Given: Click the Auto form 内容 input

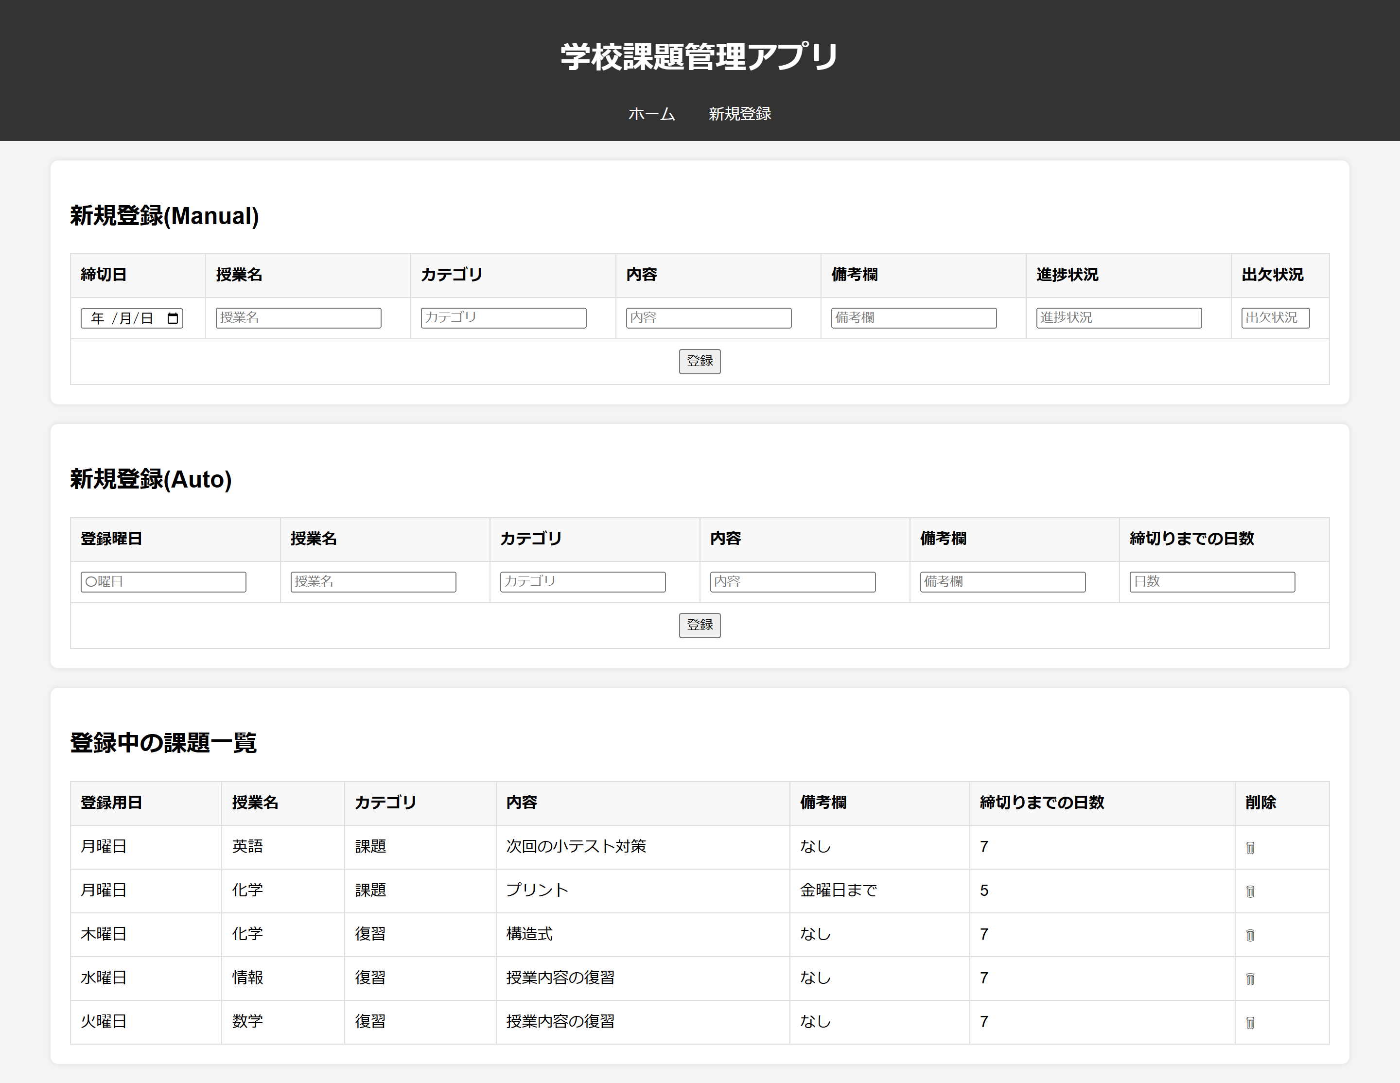Looking at the screenshot, I should (x=792, y=582).
